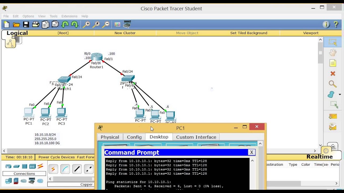344x193 pixels.
Task: Open help with the question mark icon
Action: point(336,25)
